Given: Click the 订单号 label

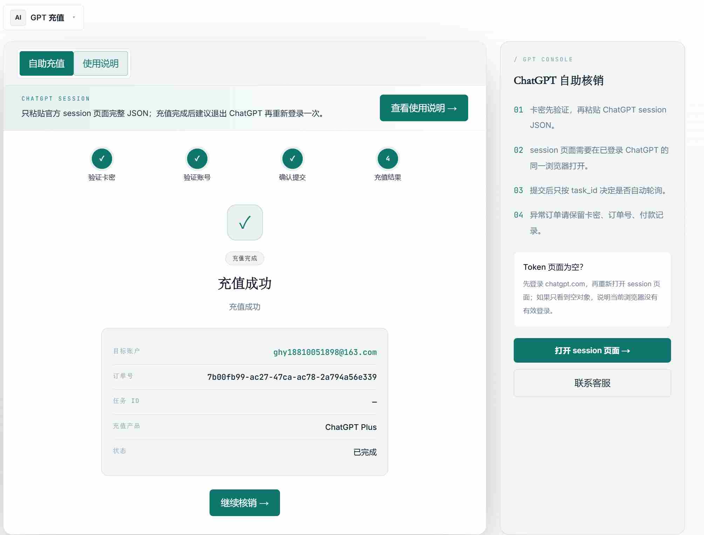Looking at the screenshot, I should click(123, 376).
